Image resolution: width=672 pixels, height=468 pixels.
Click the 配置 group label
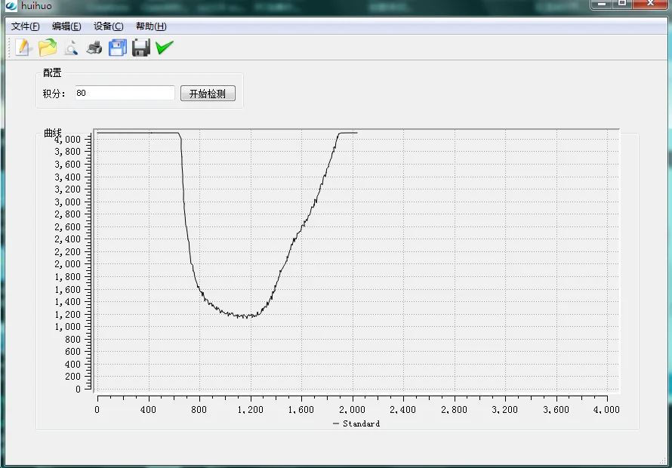pyautogui.click(x=52, y=73)
